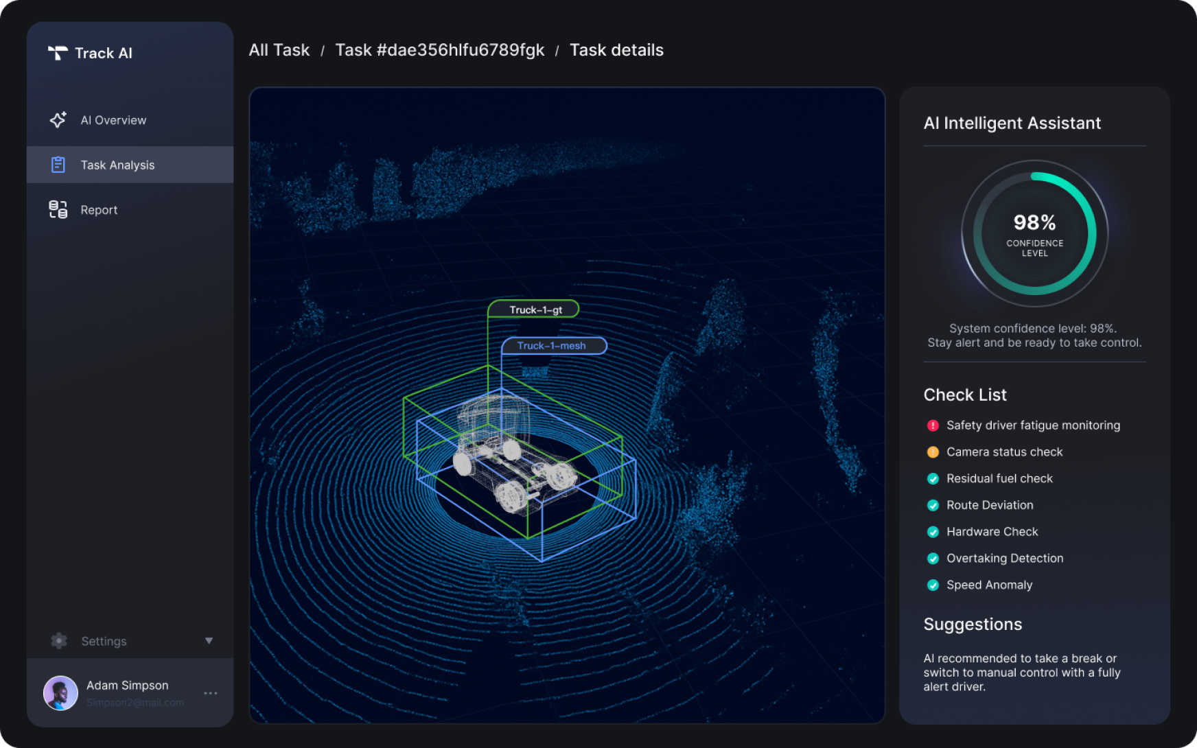Click the Report database icon
Screen dimensions: 1197x748
click(x=58, y=209)
